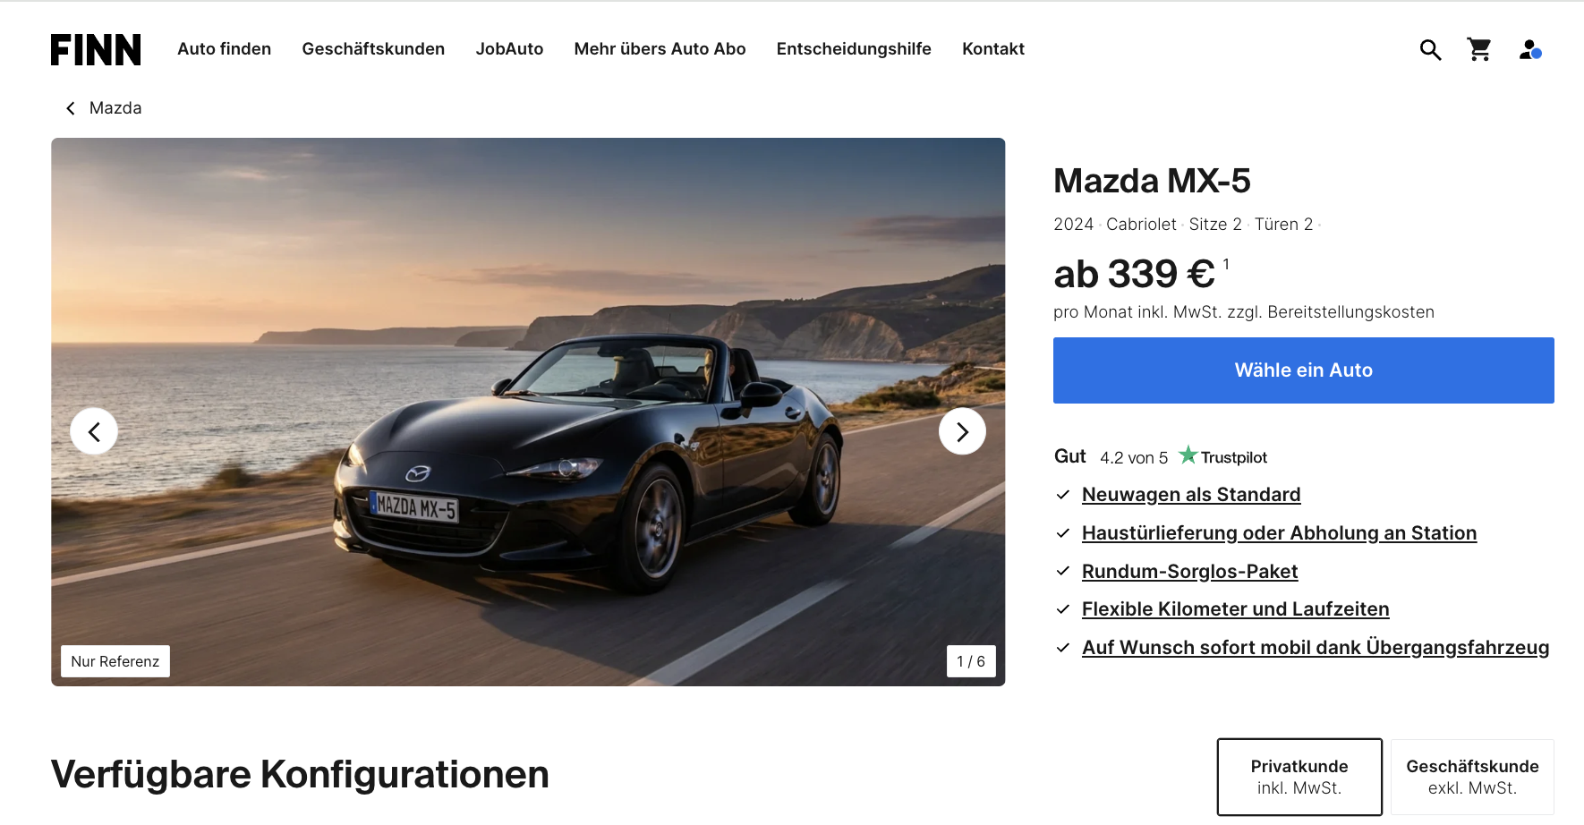Image resolution: width=1584 pixels, height=825 pixels.
Task: Open the JobAuto navigation item
Action: 509,49
